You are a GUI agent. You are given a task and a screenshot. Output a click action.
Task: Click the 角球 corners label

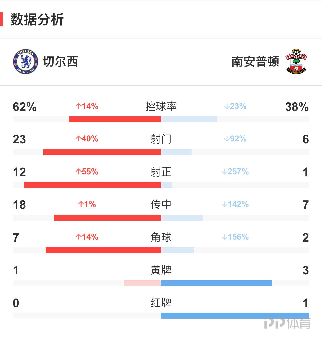coord(161,237)
